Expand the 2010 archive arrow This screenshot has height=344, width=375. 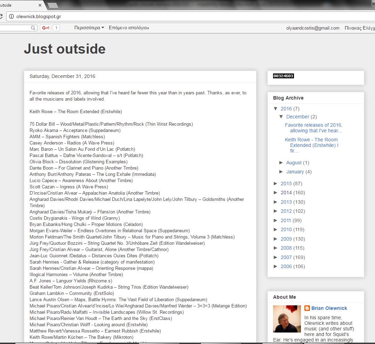pyautogui.click(x=276, y=229)
